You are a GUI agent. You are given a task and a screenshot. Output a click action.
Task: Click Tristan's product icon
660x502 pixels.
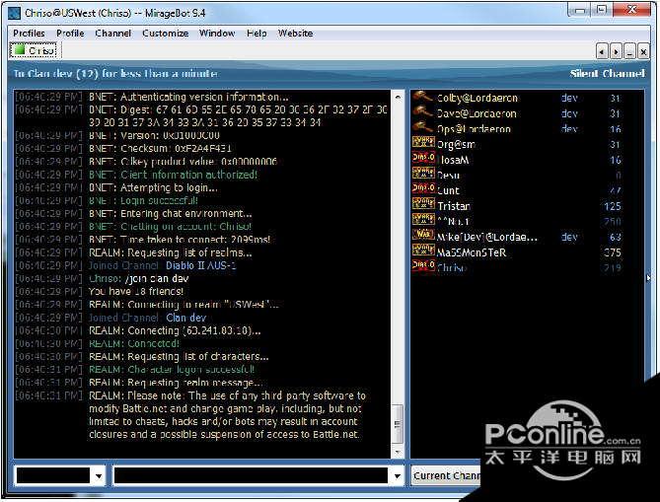click(x=423, y=204)
